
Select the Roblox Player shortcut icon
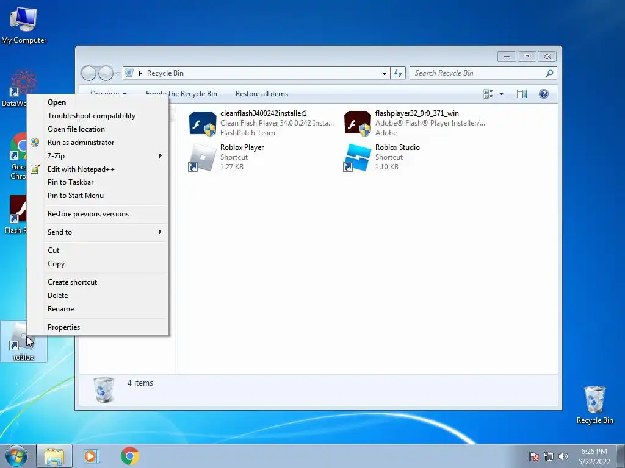point(202,158)
